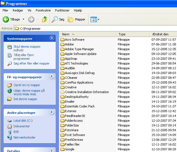Screen dimensions: 177x152
Task: Click Skjul denne mappes indhold link
Action: 27,48
